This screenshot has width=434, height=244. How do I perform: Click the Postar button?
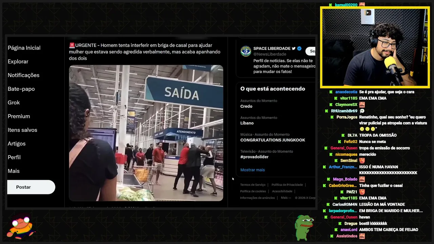(31, 187)
